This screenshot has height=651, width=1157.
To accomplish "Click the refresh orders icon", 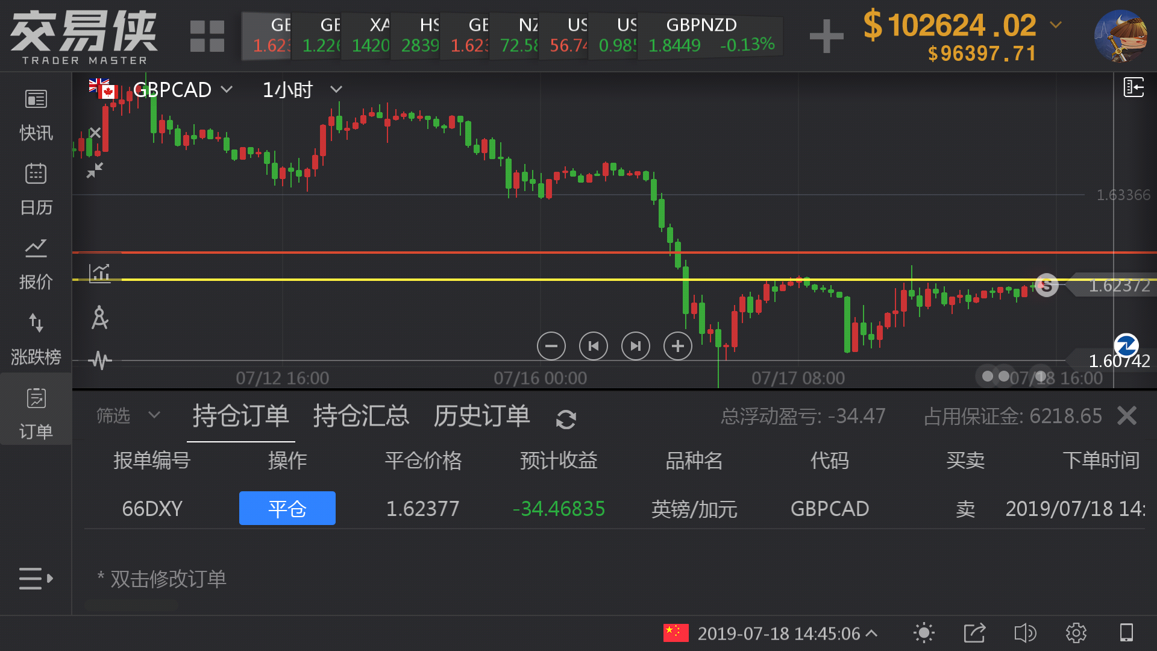I will [566, 419].
